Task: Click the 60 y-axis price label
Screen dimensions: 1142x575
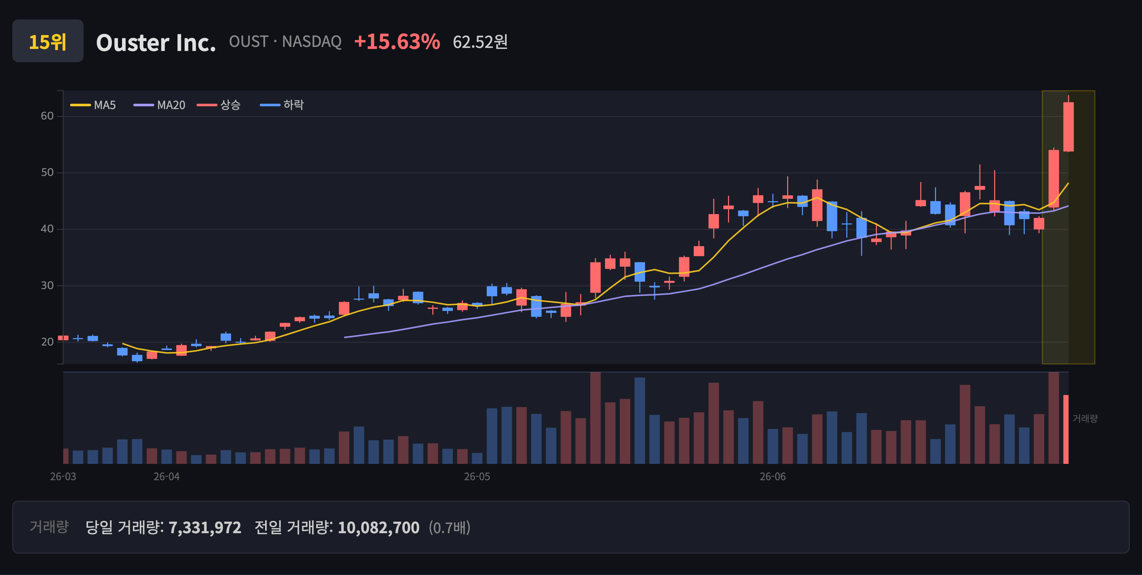Action: [47, 116]
